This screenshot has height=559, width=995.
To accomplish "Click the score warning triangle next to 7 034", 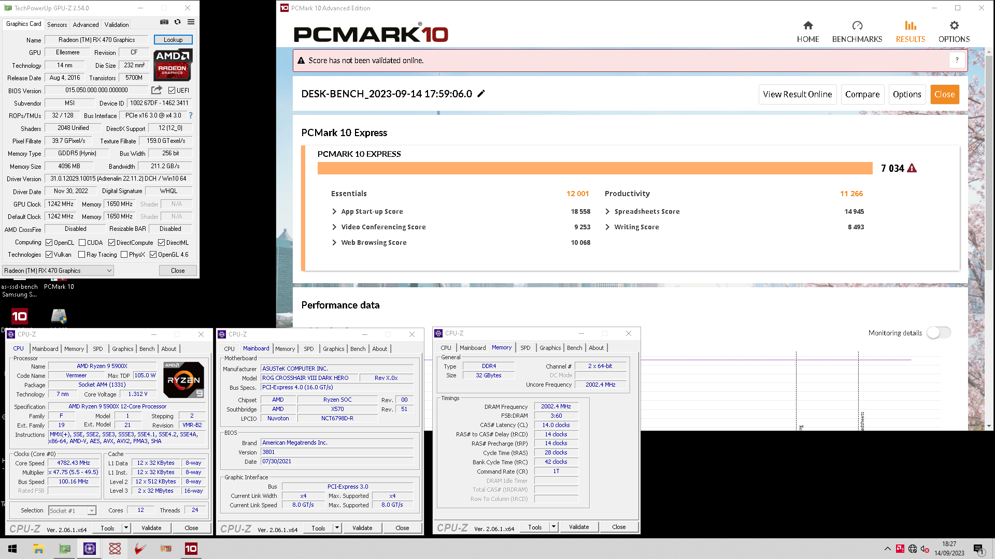I will (912, 168).
